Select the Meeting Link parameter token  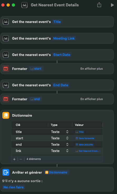[64, 38]
